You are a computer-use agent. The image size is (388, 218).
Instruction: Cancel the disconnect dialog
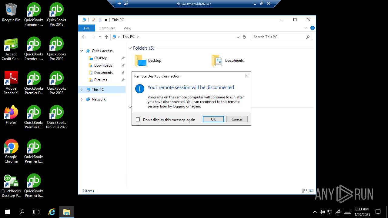(x=237, y=119)
